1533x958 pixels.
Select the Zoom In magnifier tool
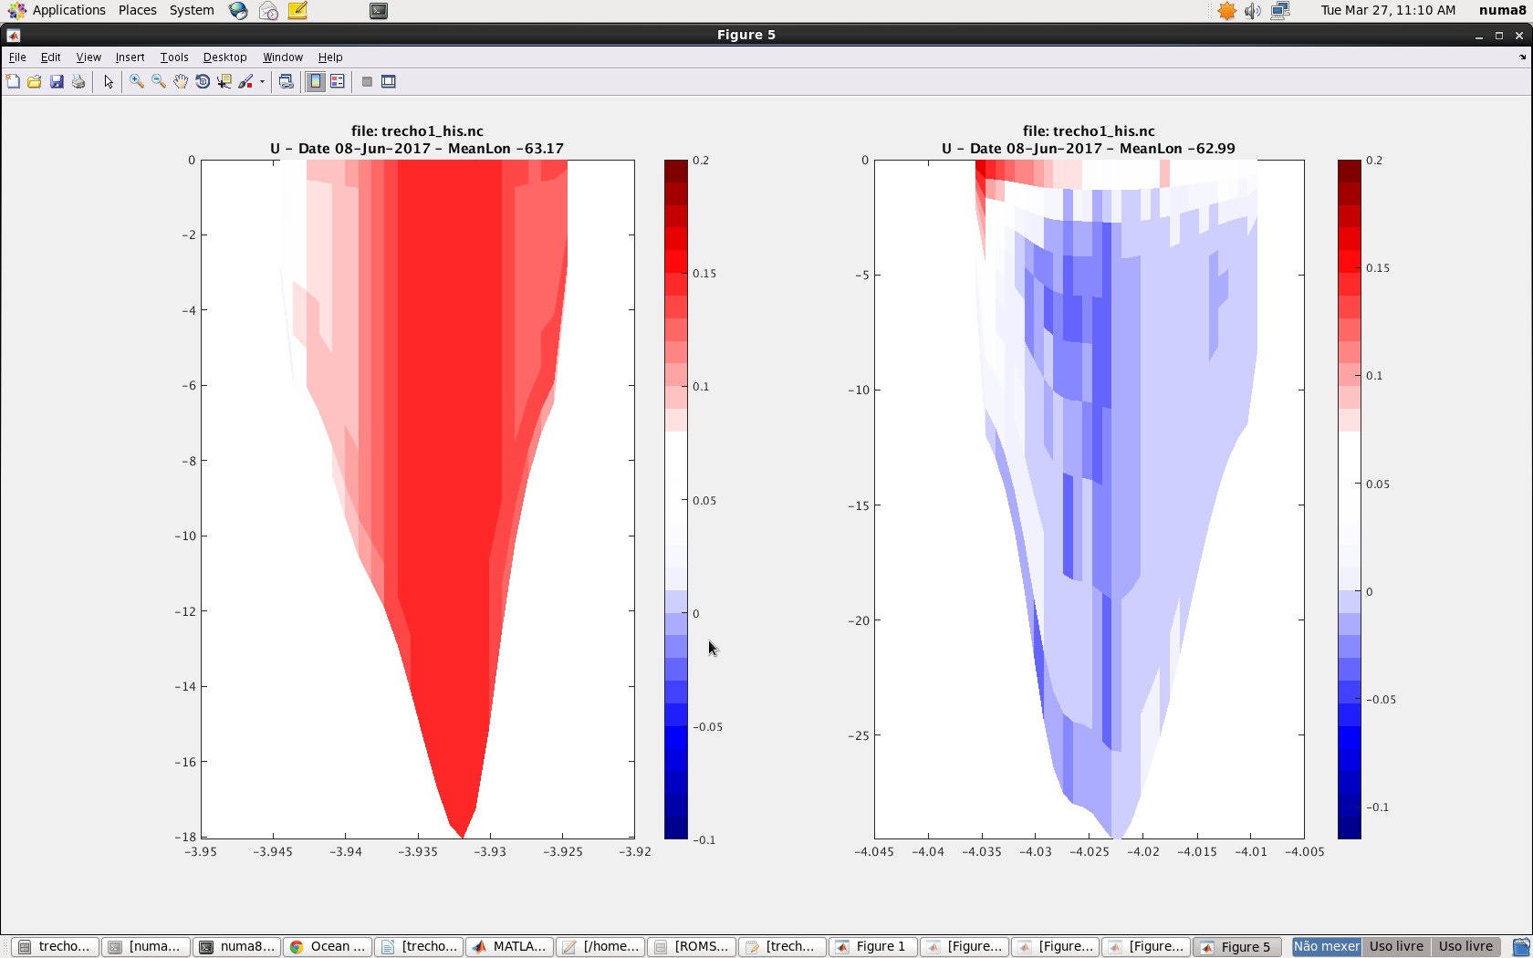coord(137,82)
